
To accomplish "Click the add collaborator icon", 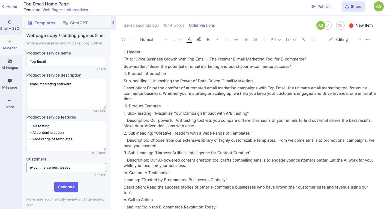I will (x=327, y=25).
